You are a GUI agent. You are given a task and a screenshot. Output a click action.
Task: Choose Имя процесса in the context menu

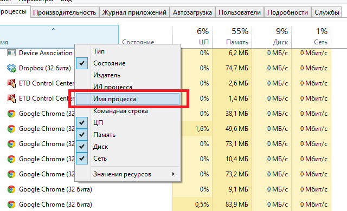128,99
